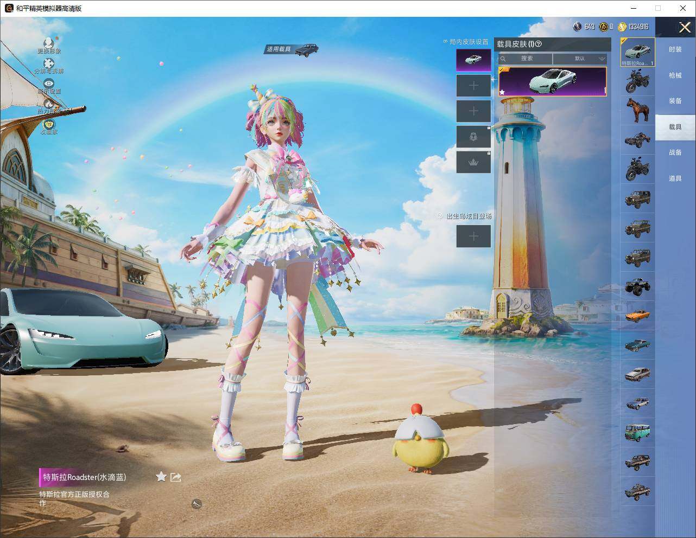Image resolution: width=696 pixels, height=538 pixels.
Task: Open 展示设置 eye display settings
Action: point(49,84)
